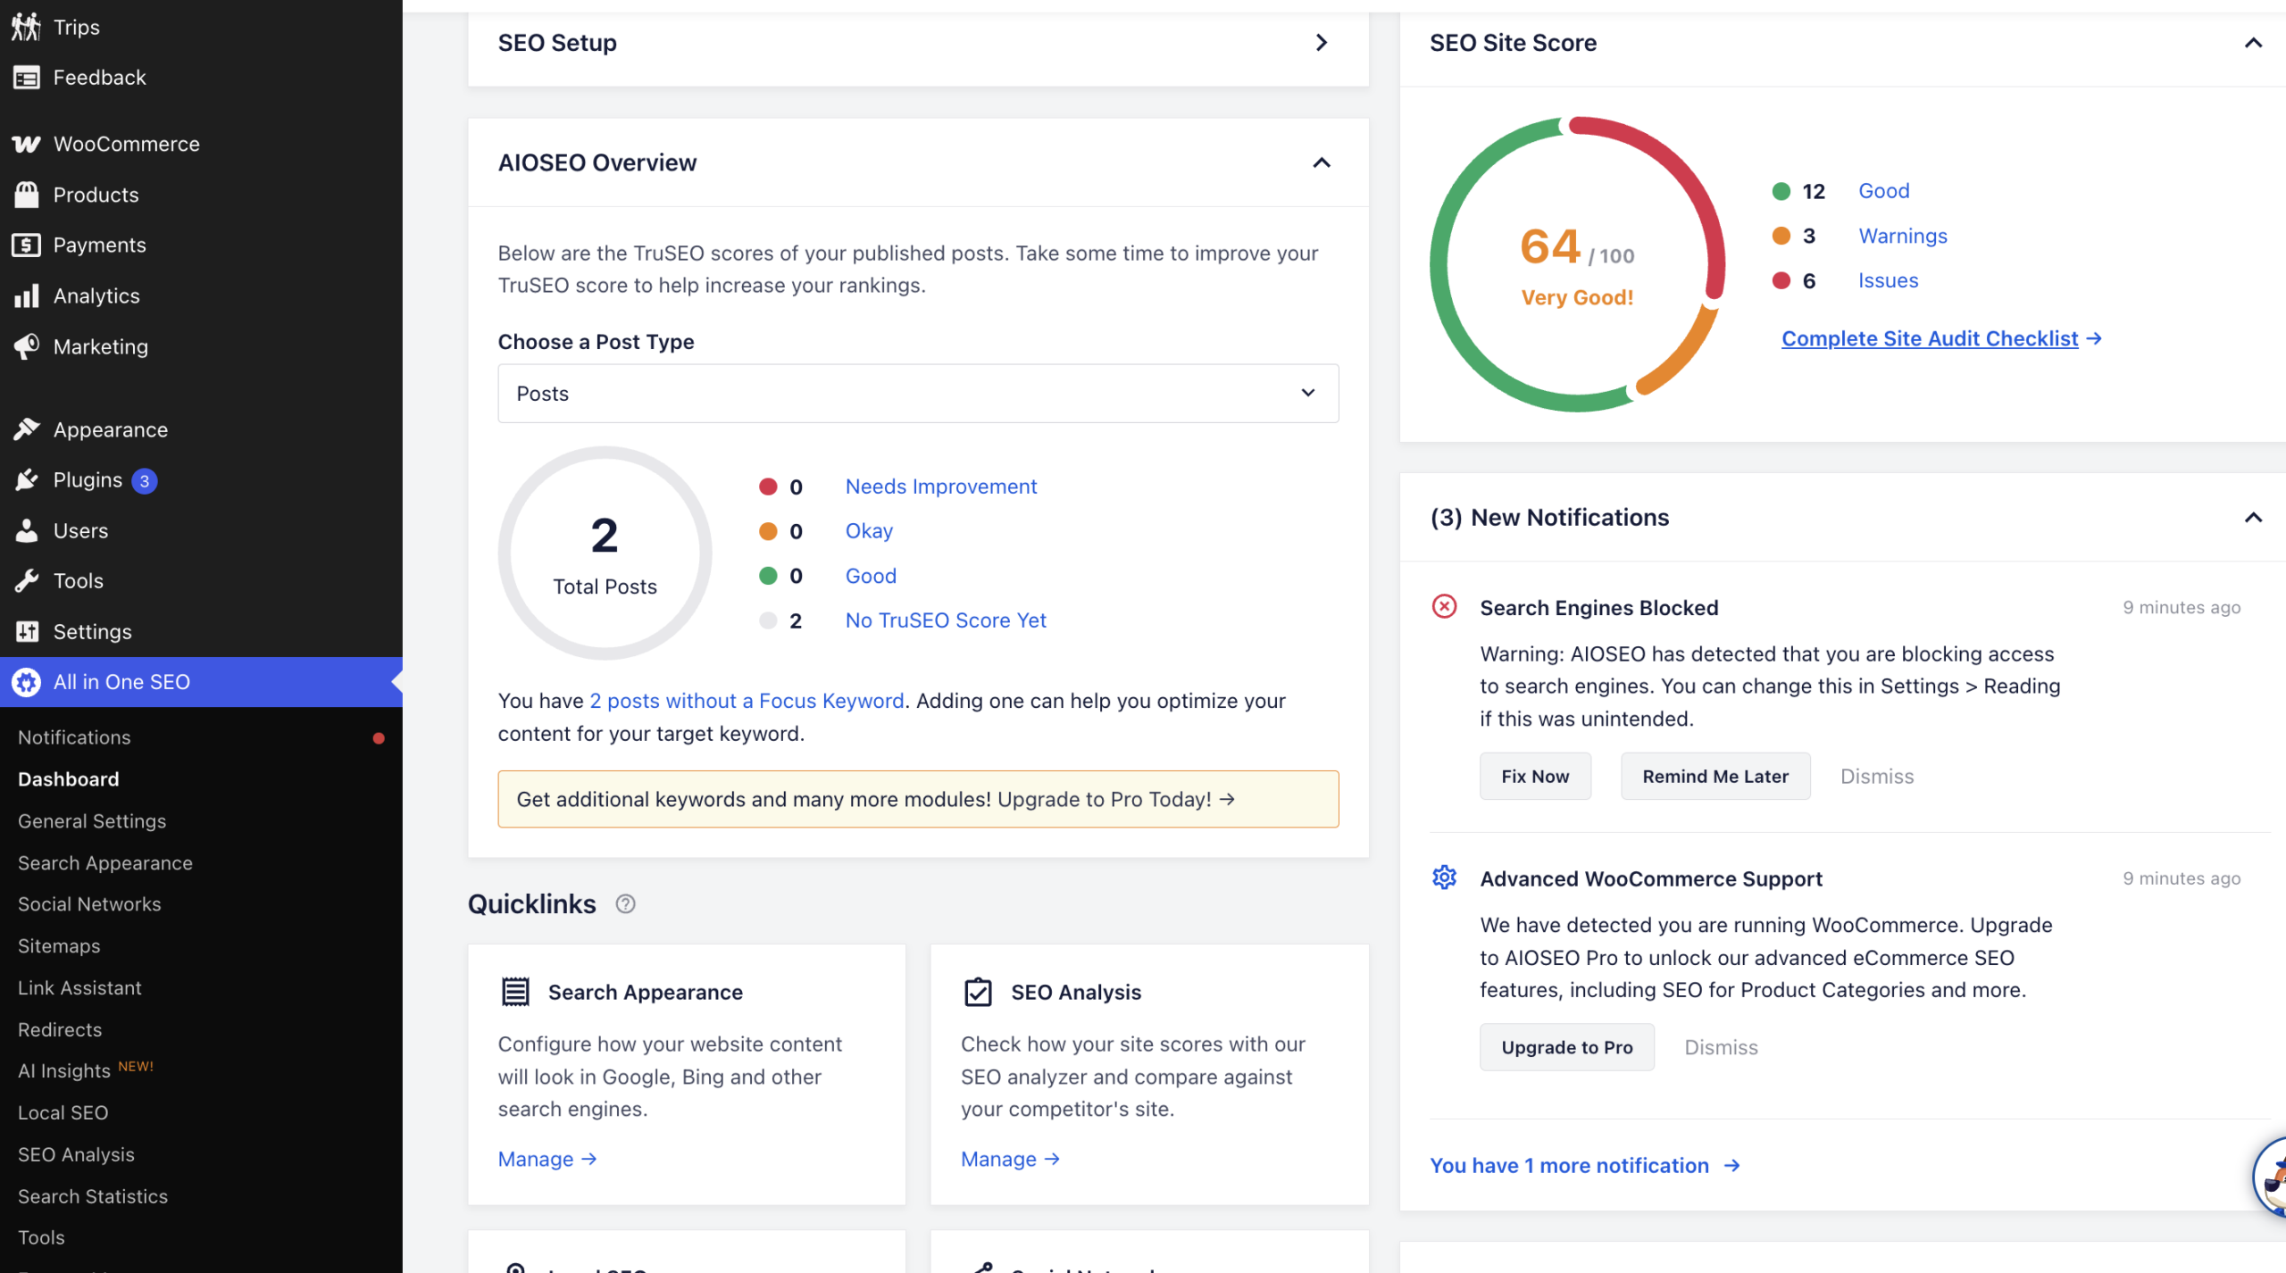Screen dimensions: 2286x1273
Task: Select the Plugins plug icon
Action: coord(26,479)
